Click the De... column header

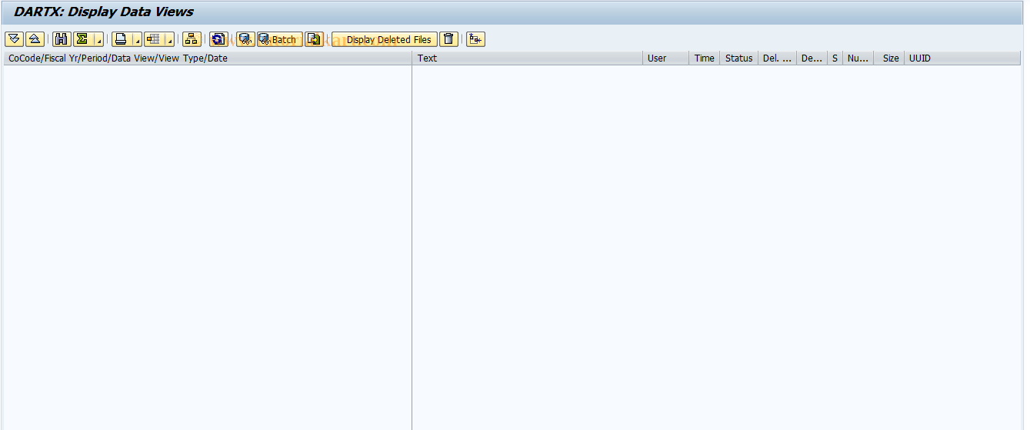(x=812, y=58)
